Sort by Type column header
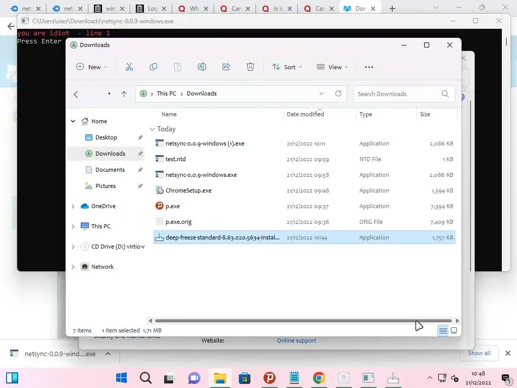The width and height of the screenshot is (517, 388). 366,114
